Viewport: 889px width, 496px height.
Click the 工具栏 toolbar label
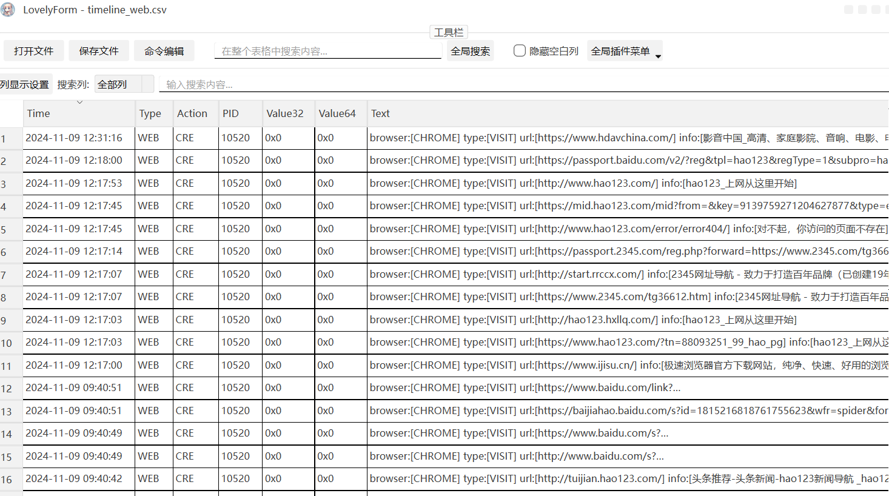tap(449, 32)
